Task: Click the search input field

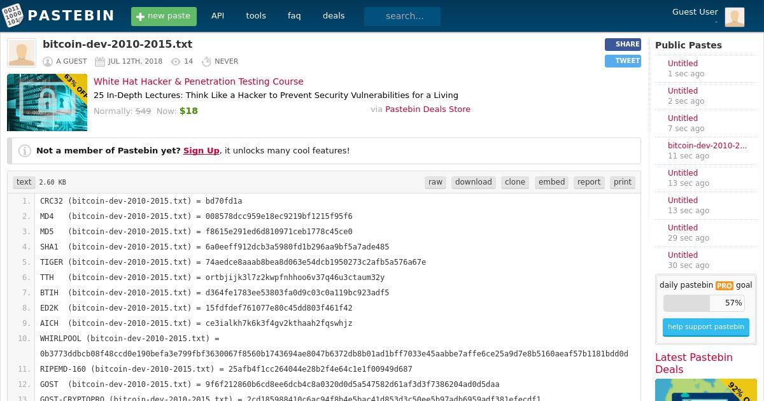Action: coord(402,17)
